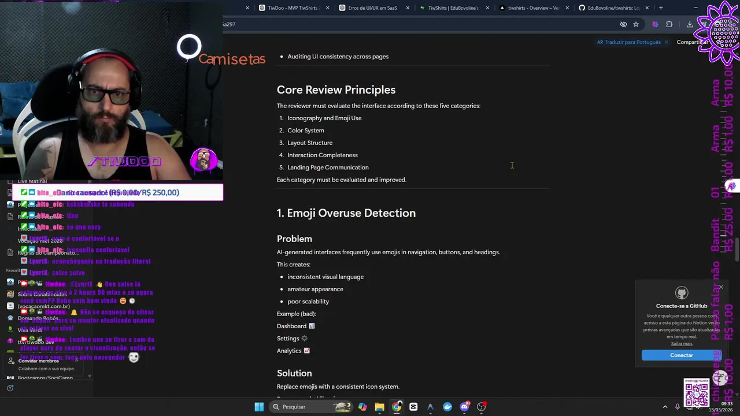740x416 pixels.
Task: Switch to the Erros de UI/UX em SaaS tab
Action: [x=373, y=8]
